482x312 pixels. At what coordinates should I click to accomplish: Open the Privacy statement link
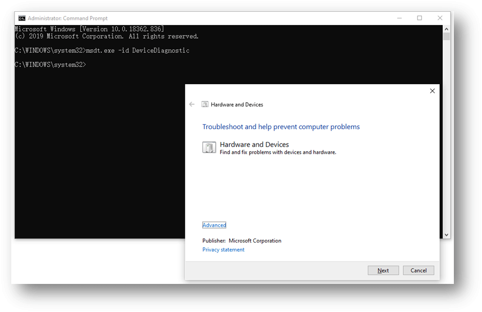pyautogui.click(x=223, y=249)
